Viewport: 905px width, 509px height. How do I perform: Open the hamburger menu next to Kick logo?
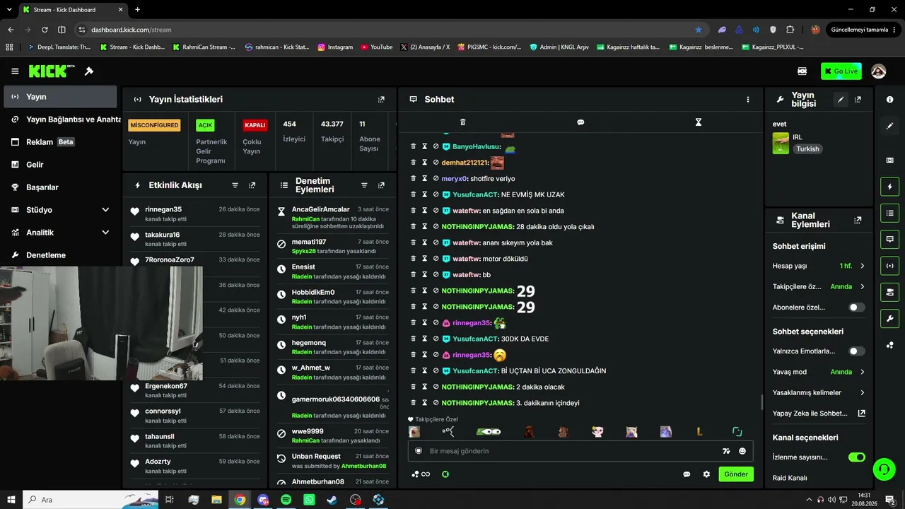(x=15, y=71)
